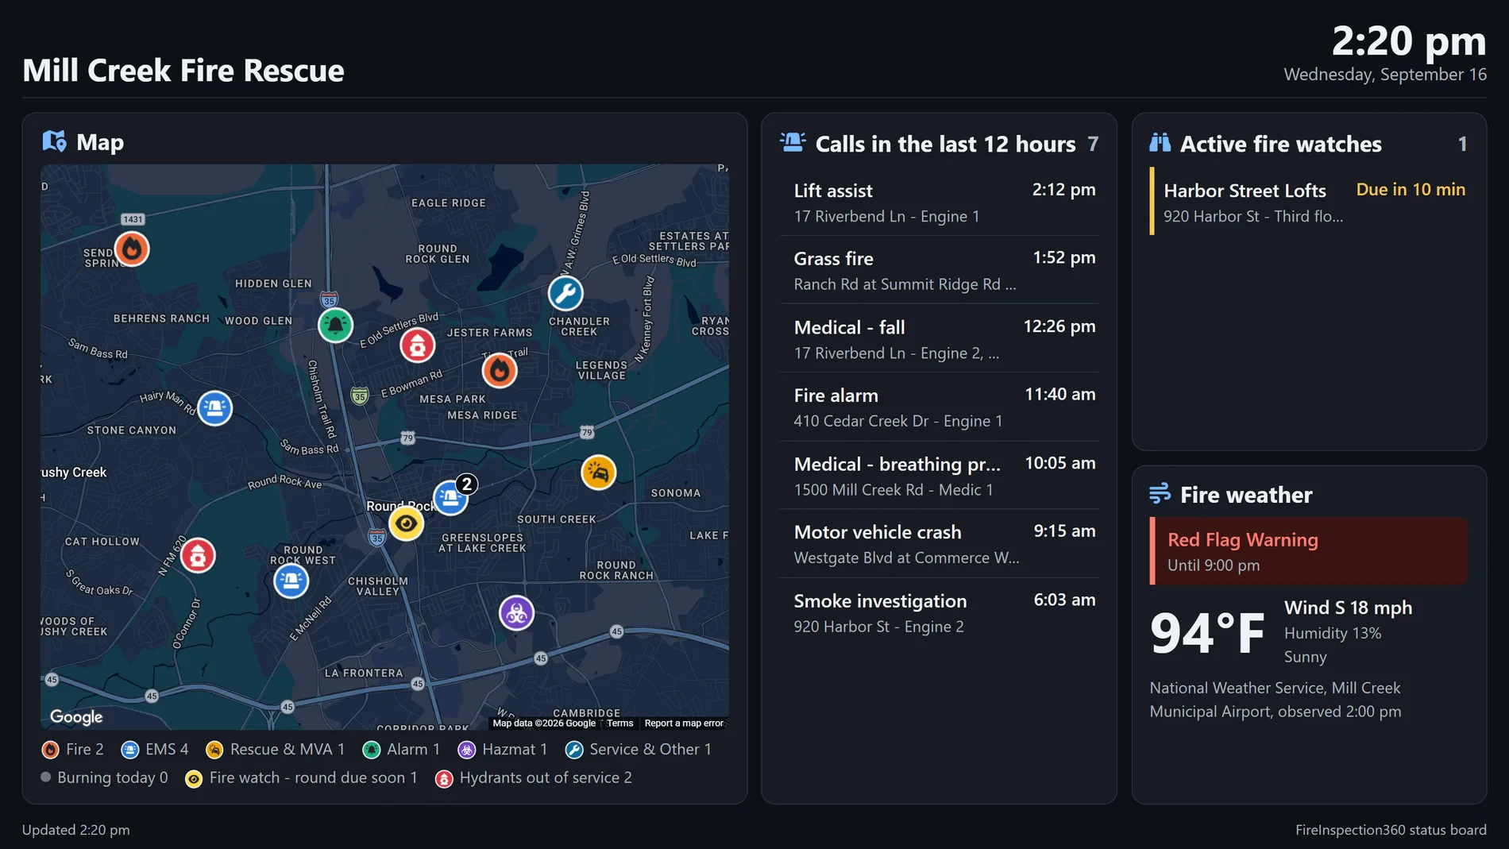Click the Map panel header icon

click(54, 141)
